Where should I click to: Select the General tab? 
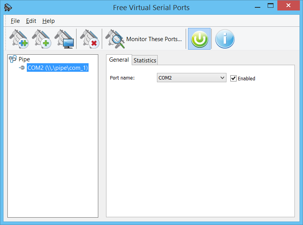119,60
